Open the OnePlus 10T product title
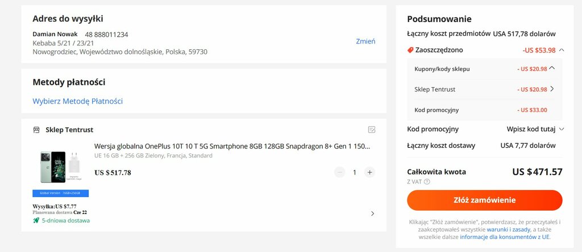582x252 pixels. click(x=232, y=146)
